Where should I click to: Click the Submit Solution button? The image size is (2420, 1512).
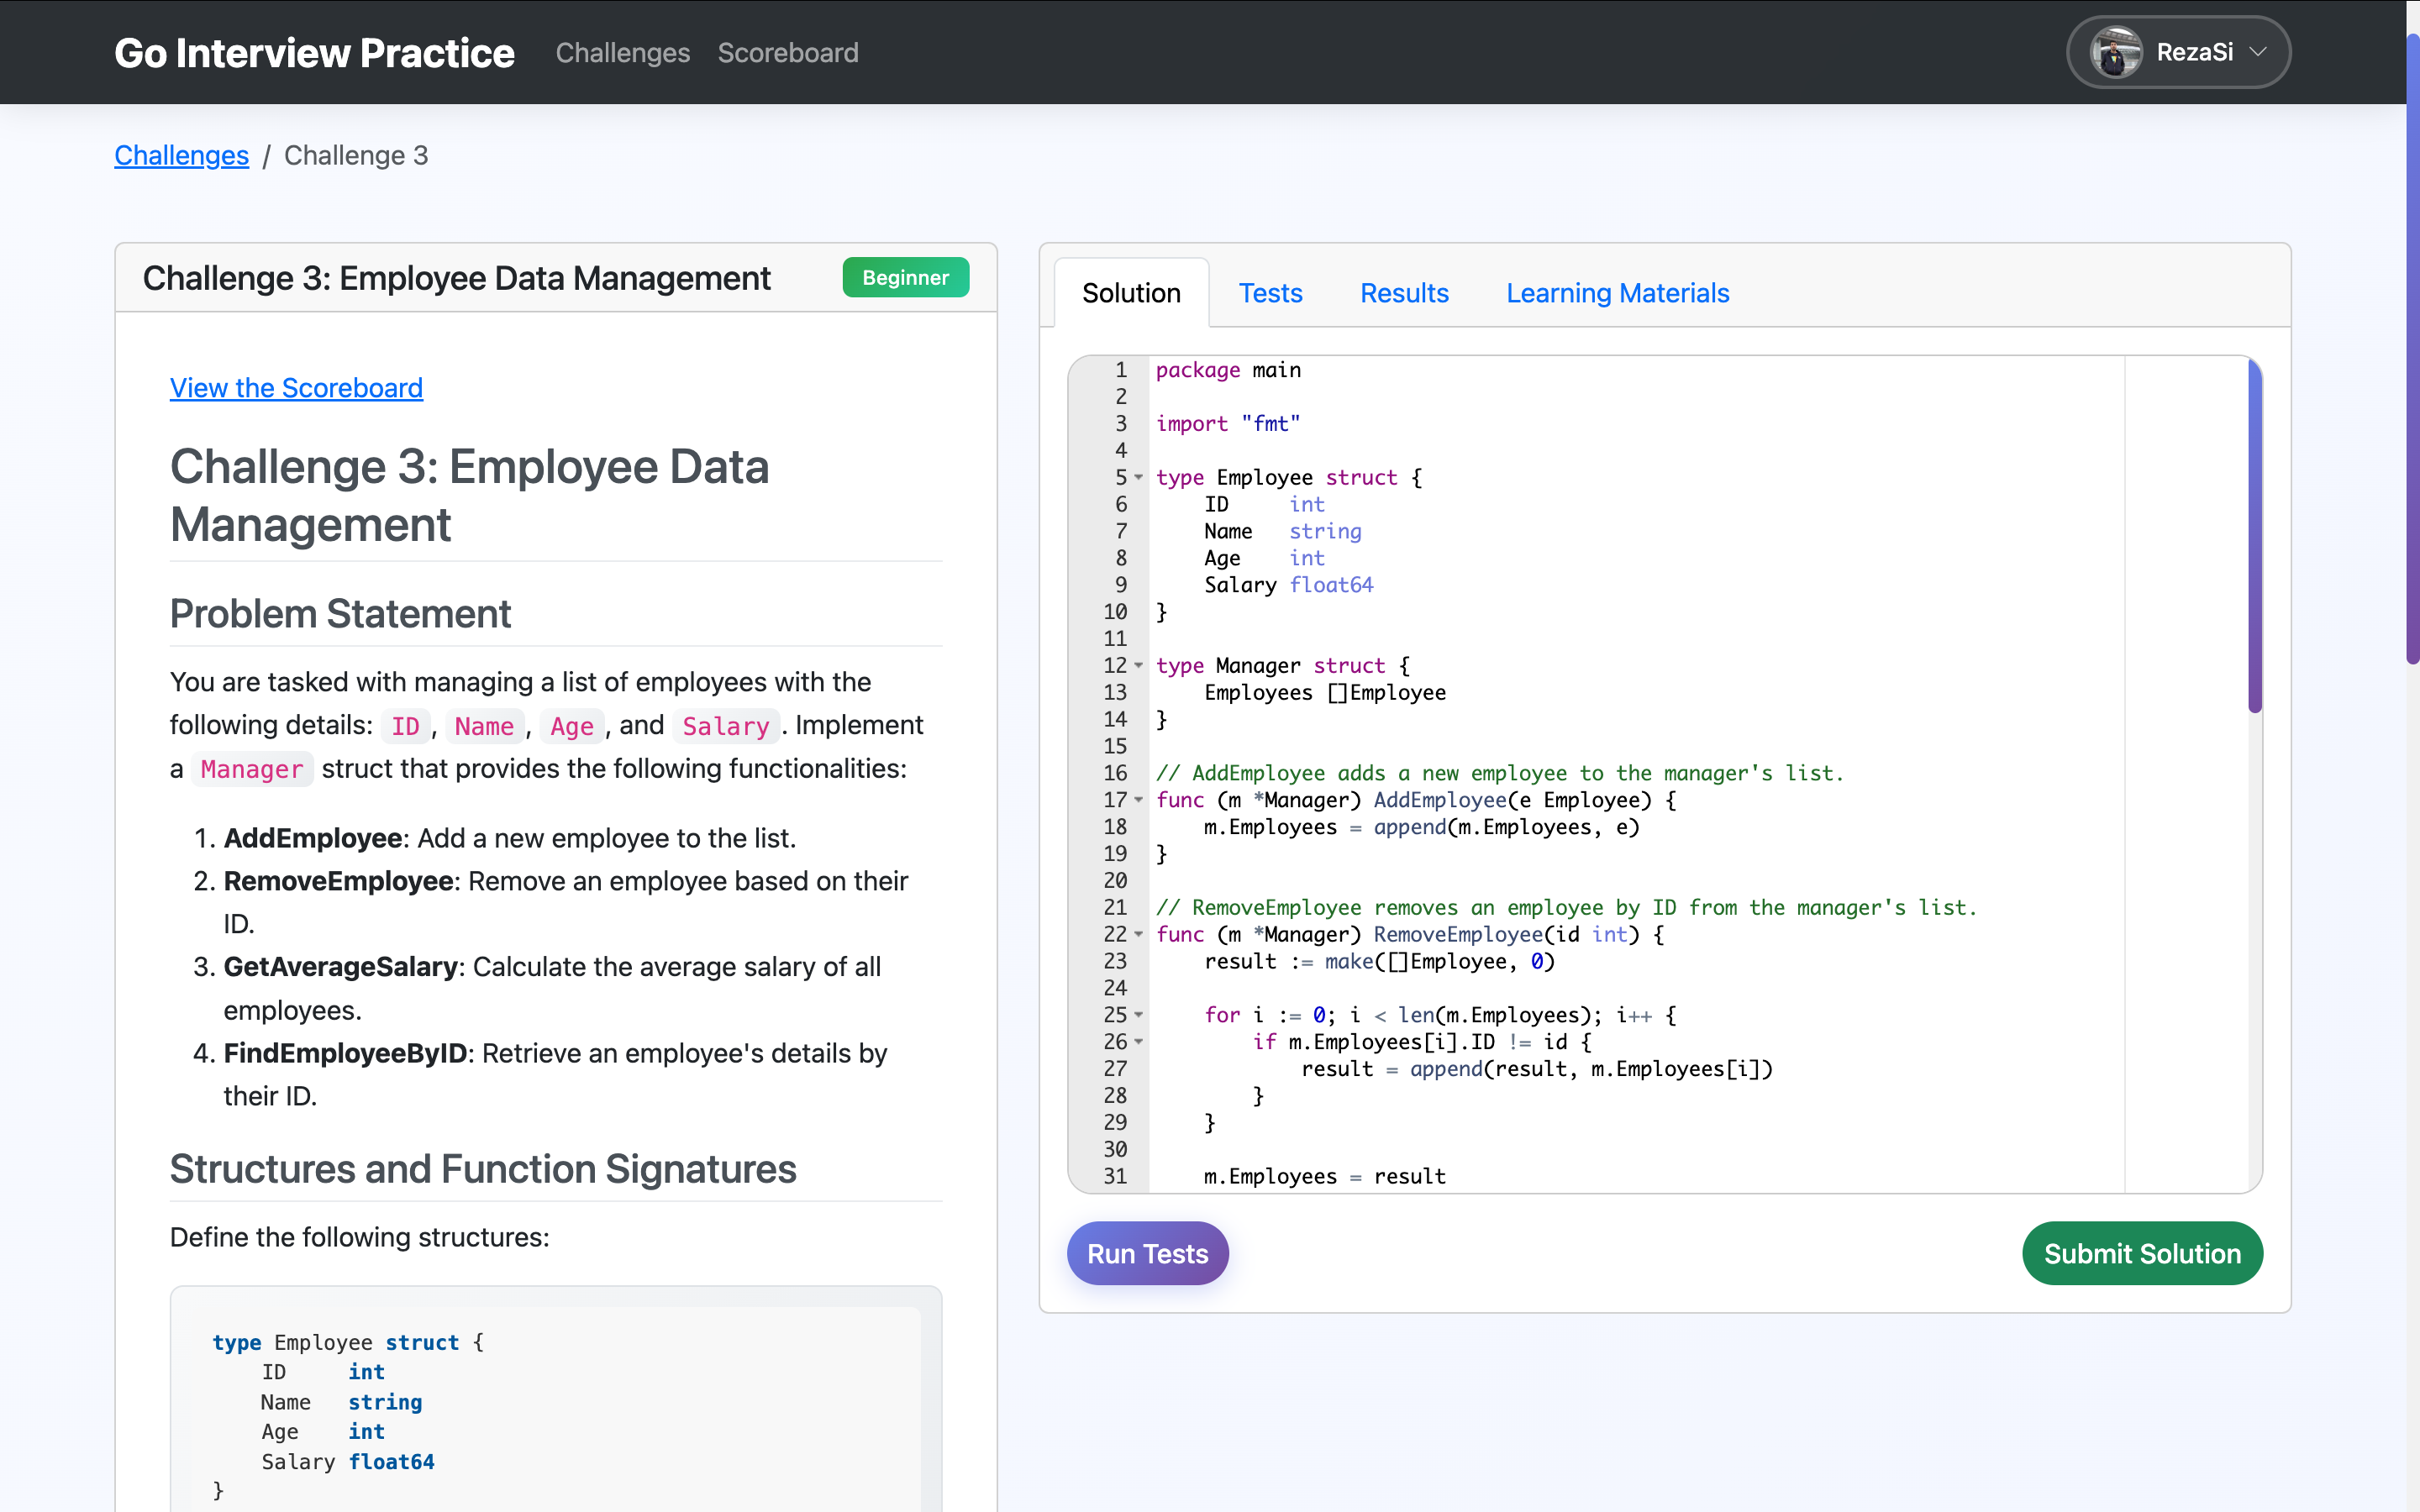tap(2142, 1253)
